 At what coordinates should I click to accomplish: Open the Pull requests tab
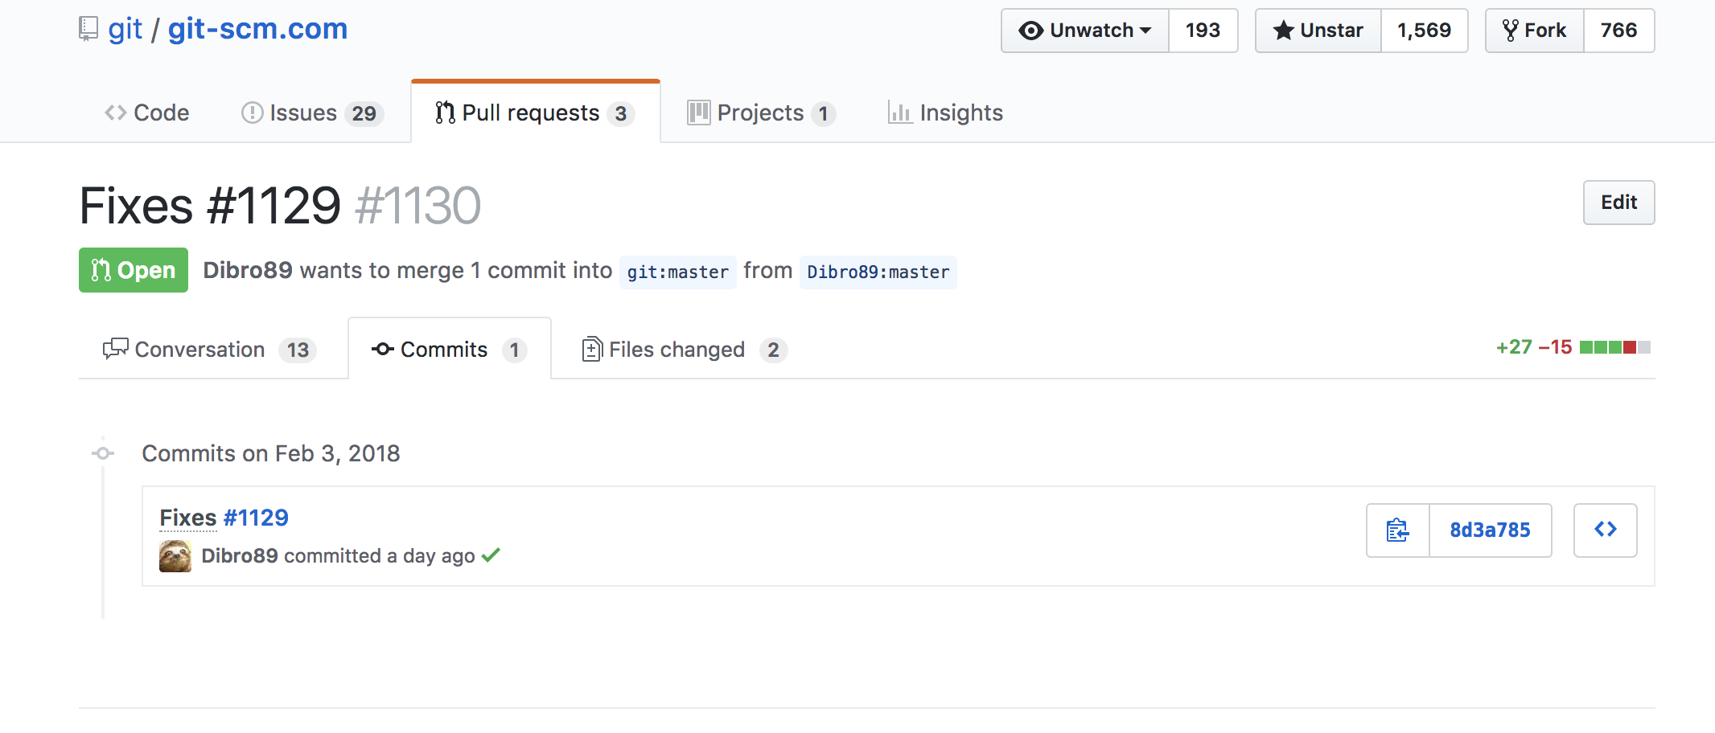coord(535,113)
